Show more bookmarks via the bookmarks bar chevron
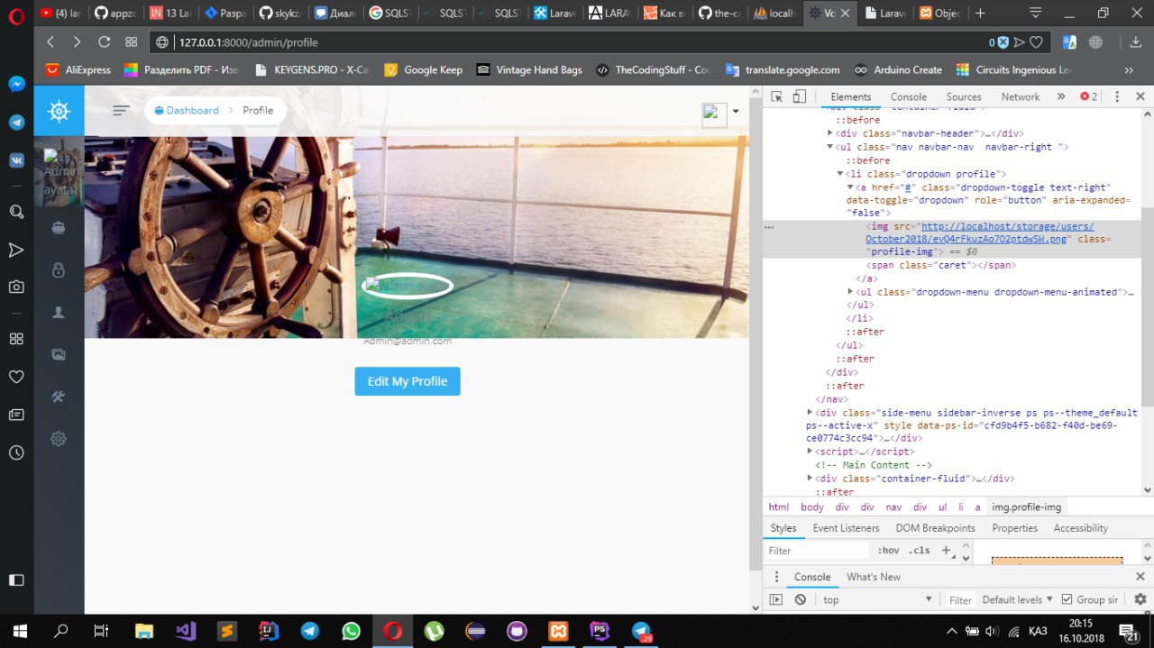 [x=1129, y=69]
